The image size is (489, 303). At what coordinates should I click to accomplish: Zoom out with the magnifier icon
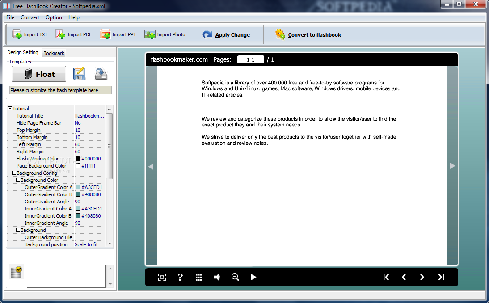tap(235, 277)
